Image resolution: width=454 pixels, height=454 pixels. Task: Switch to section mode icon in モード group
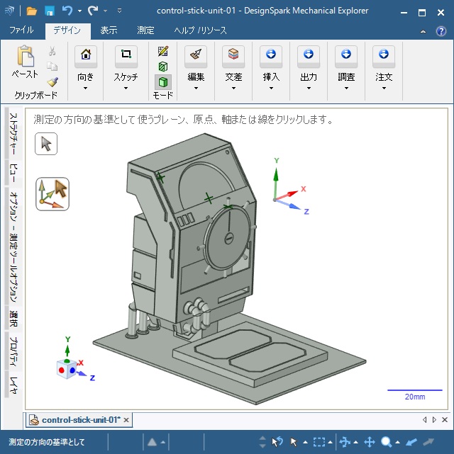tap(162, 66)
